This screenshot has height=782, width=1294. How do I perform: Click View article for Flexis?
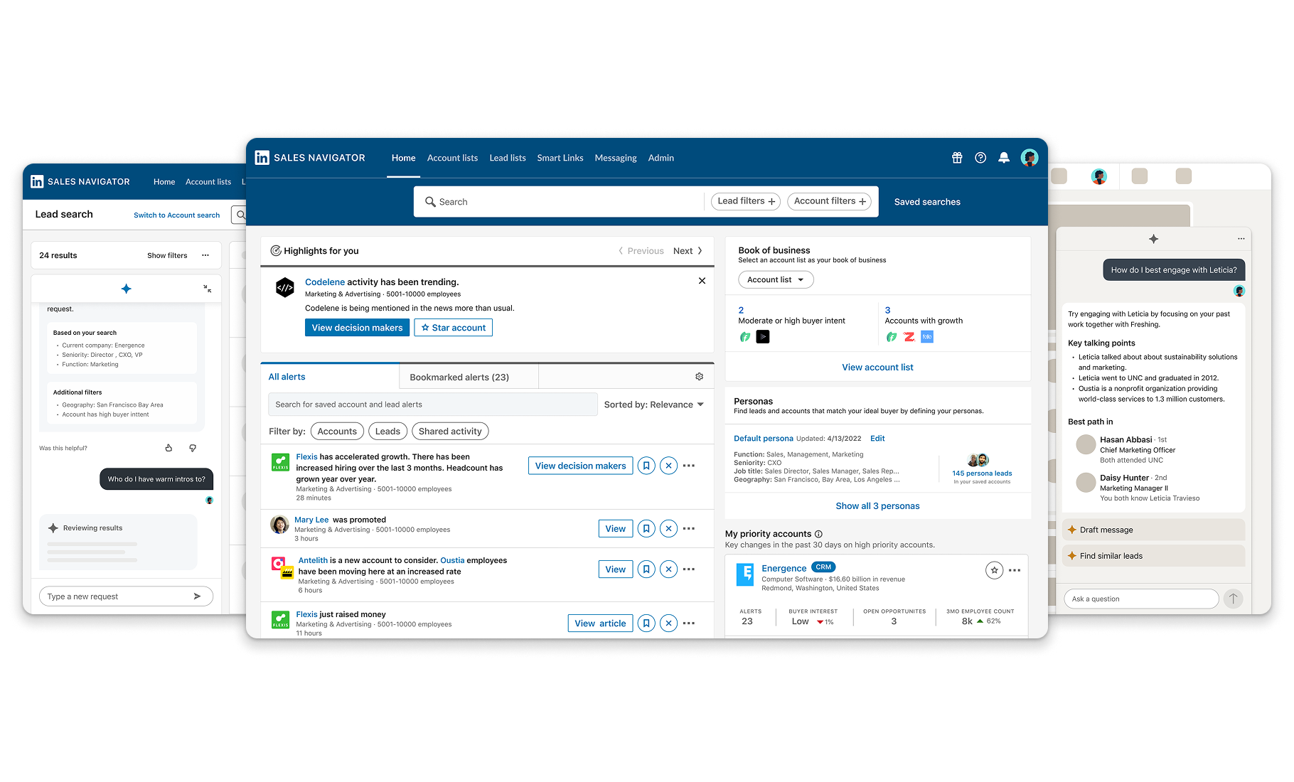point(601,623)
